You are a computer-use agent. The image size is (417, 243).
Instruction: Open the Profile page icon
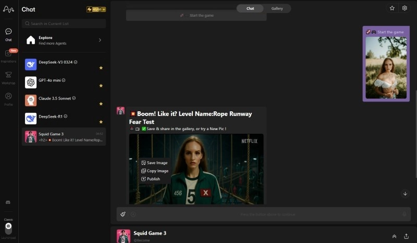8,96
